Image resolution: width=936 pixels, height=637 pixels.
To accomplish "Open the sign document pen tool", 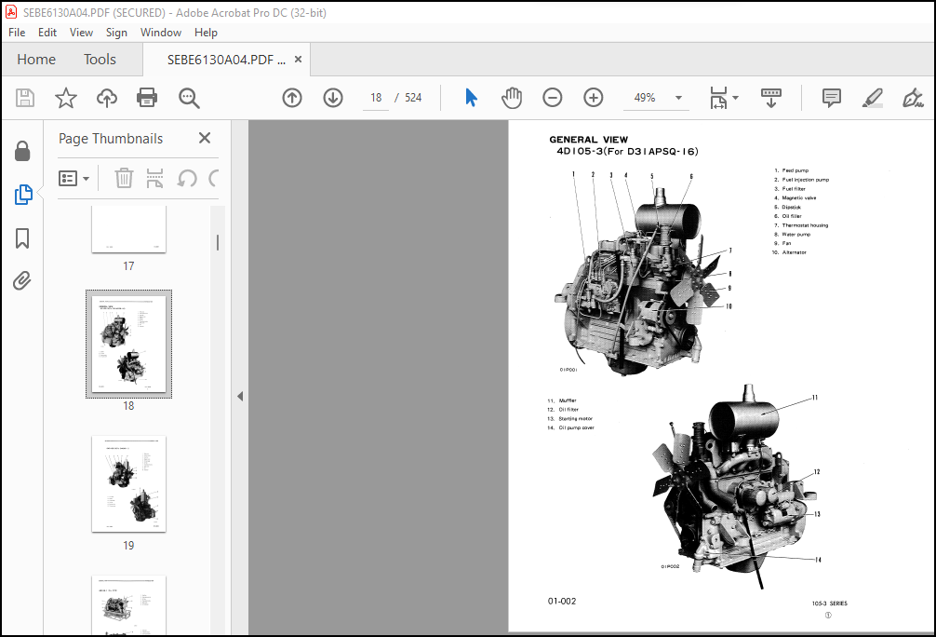I will [x=913, y=98].
